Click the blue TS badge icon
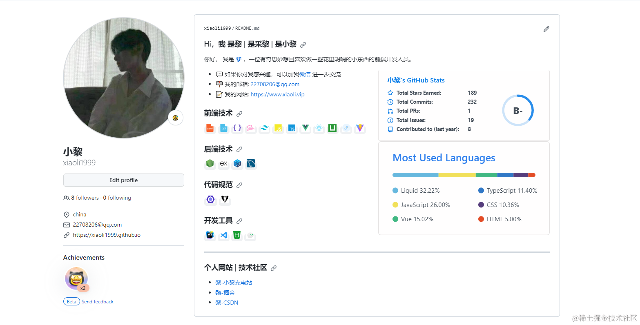640x325 pixels. [292, 128]
